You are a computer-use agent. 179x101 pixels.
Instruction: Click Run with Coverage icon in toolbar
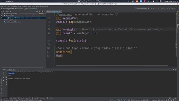tap(156, 9)
